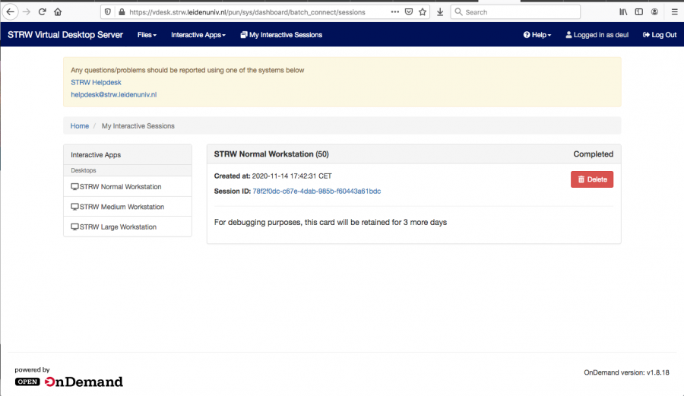Select STRW Large Workstation in sidebar

118,227
